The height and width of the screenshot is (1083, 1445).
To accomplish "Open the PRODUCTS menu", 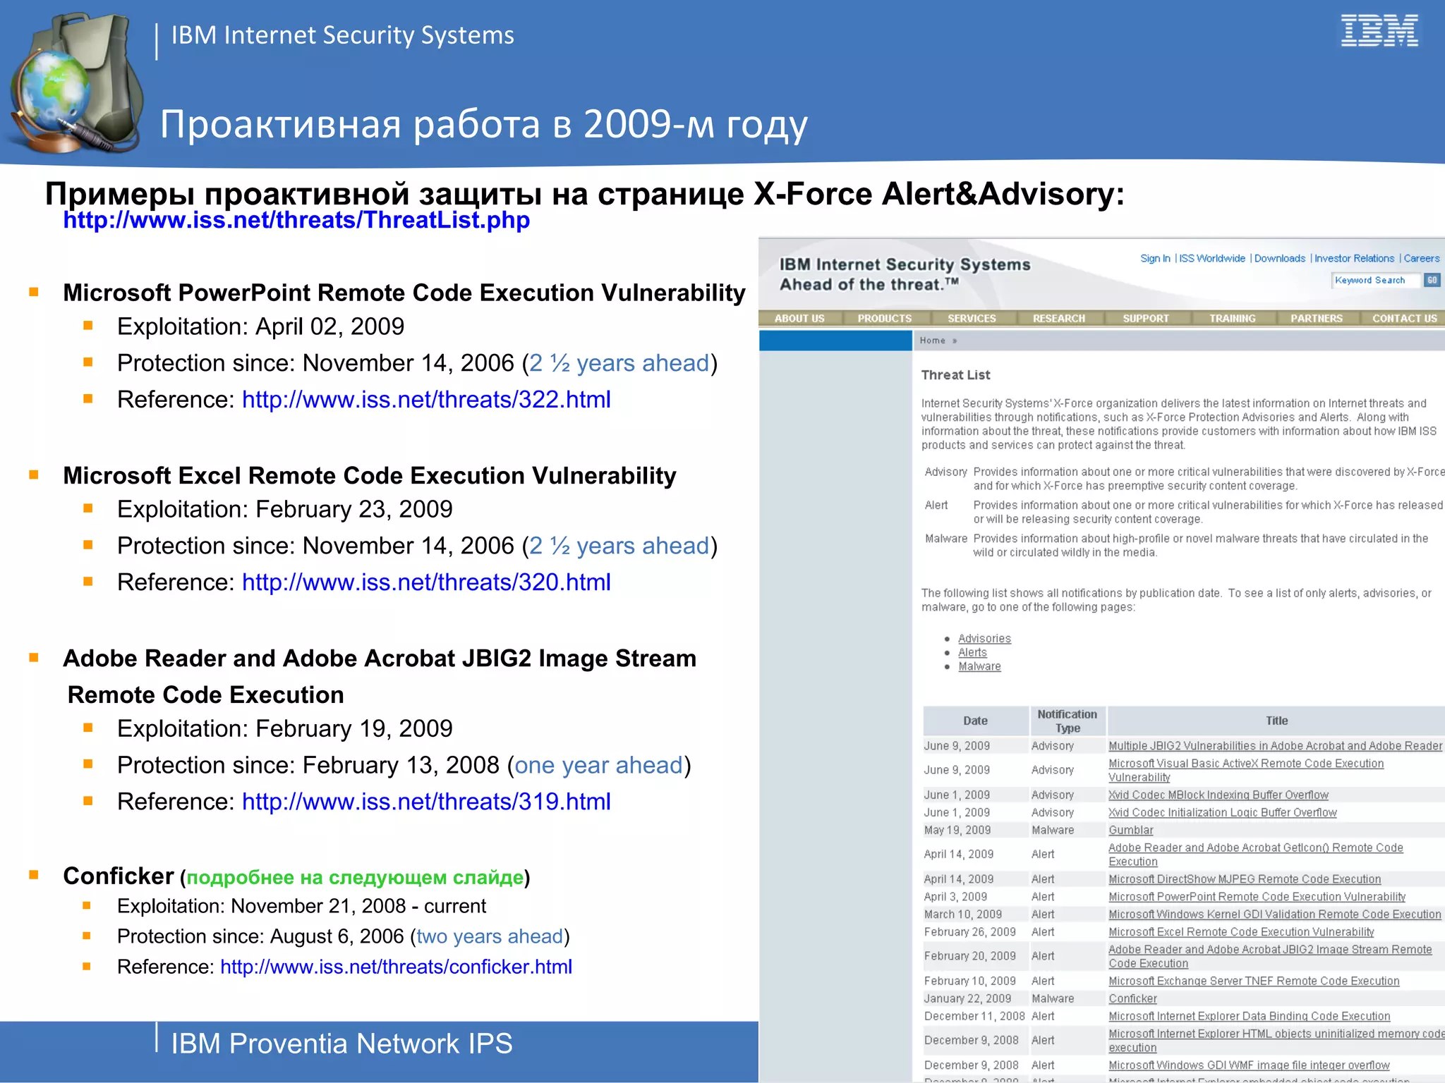I will point(885,319).
